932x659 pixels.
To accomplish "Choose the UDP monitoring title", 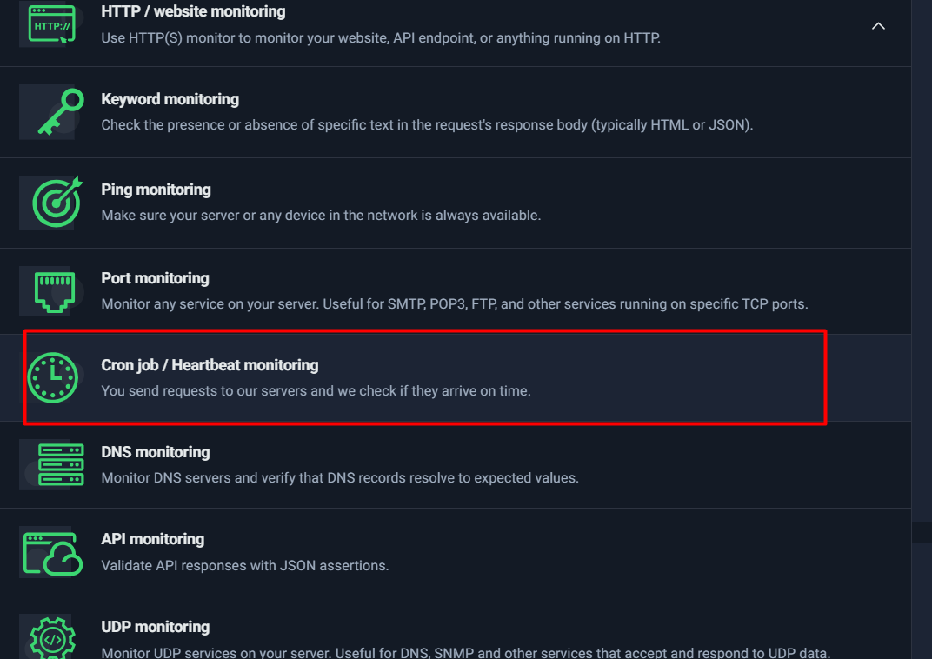I will pyautogui.click(x=155, y=627).
